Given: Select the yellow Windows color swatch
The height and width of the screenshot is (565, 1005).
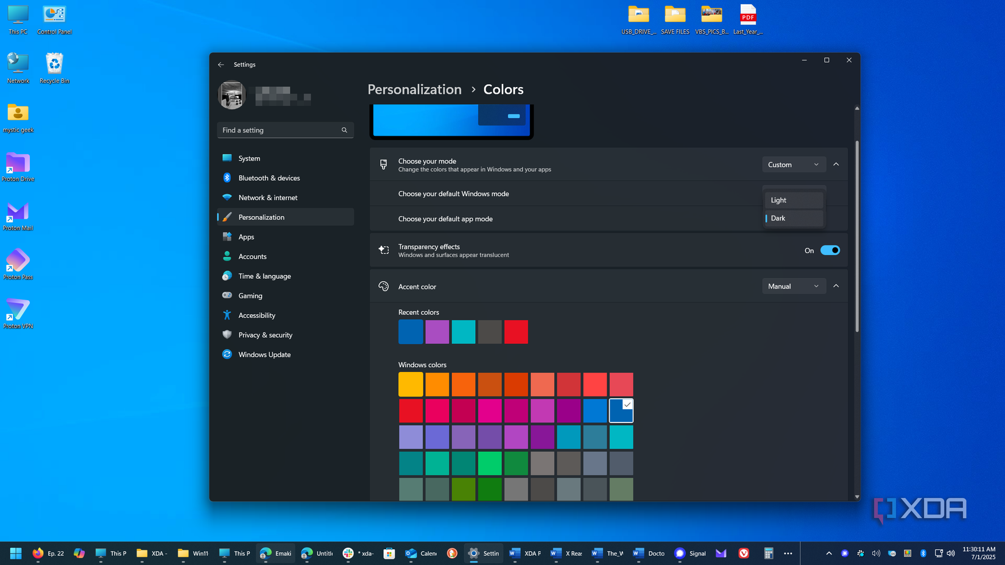Looking at the screenshot, I should [x=411, y=384].
